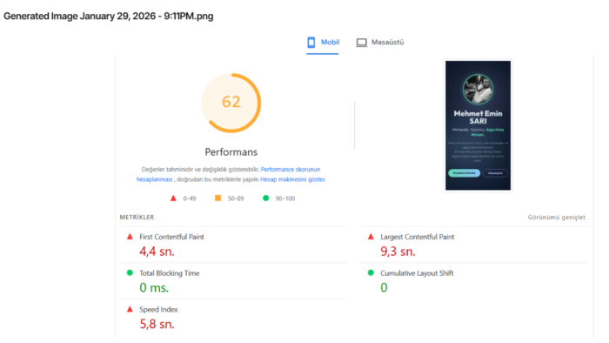Click 'Görünümü genişlet' to expand view

556,217
